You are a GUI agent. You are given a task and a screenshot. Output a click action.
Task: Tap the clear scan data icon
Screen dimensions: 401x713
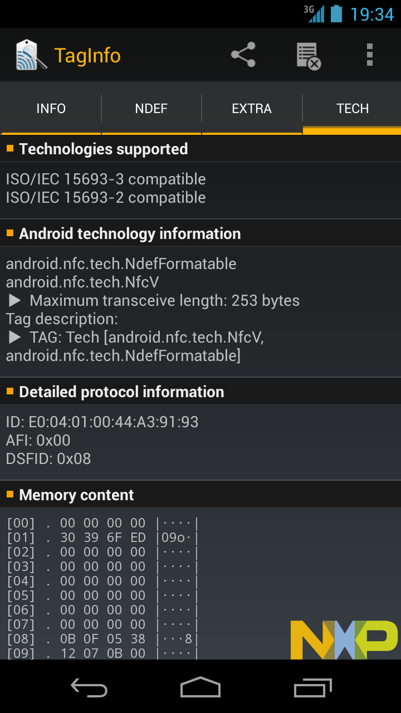click(x=309, y=56)
